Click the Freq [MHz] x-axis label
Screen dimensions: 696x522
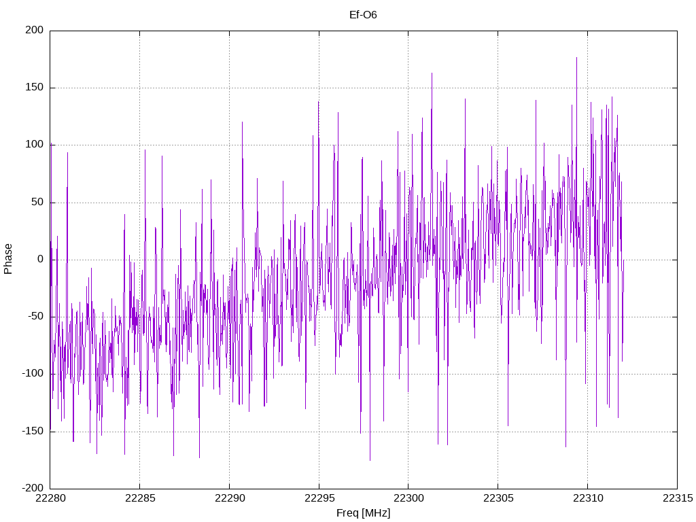363,513
